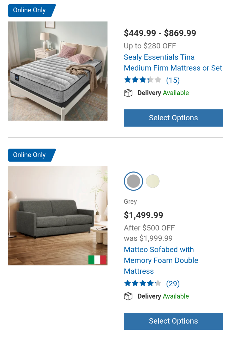The width and height of the screenshot is (231, 338).
Task: Click the grey sofabed product photo
Action: click(x=58, y=216)
